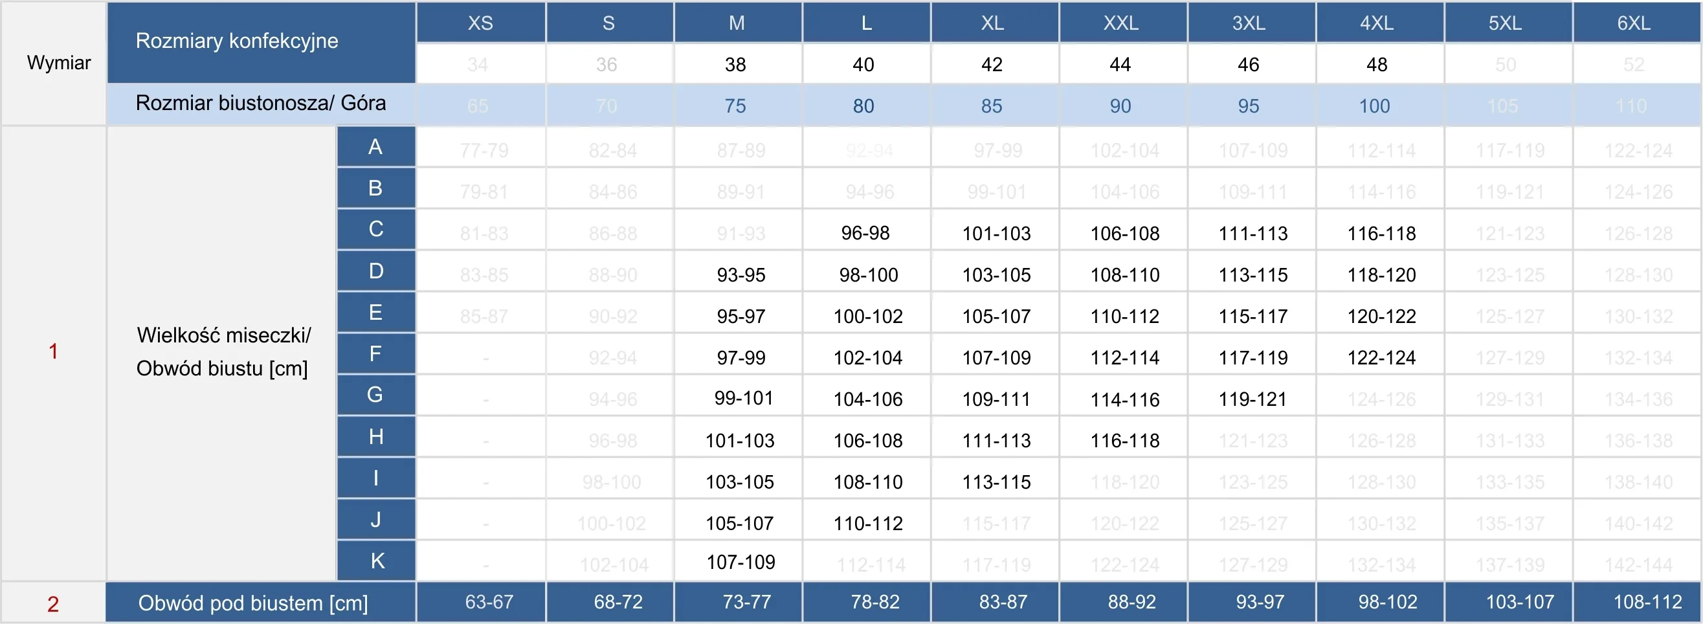The height and width of the screenshot is (624, 1703).
Task: Select the 108-112 underbust cell
Action: tap(1647, 602)
